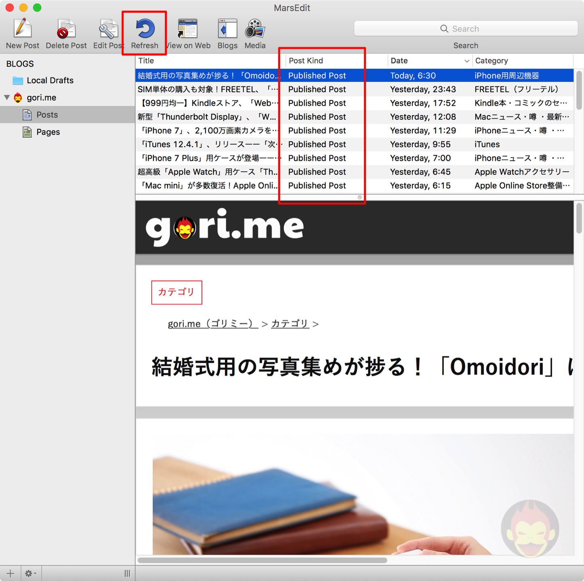Open the gear action menu
The height and width of the screenshot is (581, 584).
click(30, 573)
